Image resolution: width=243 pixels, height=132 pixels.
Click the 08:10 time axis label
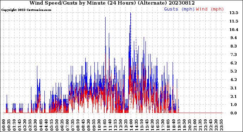click(x=78, y=125)
